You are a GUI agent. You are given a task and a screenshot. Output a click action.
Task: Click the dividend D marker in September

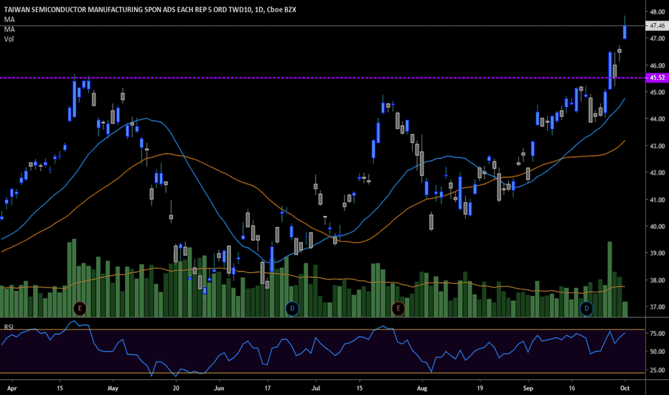coord(586,308)
